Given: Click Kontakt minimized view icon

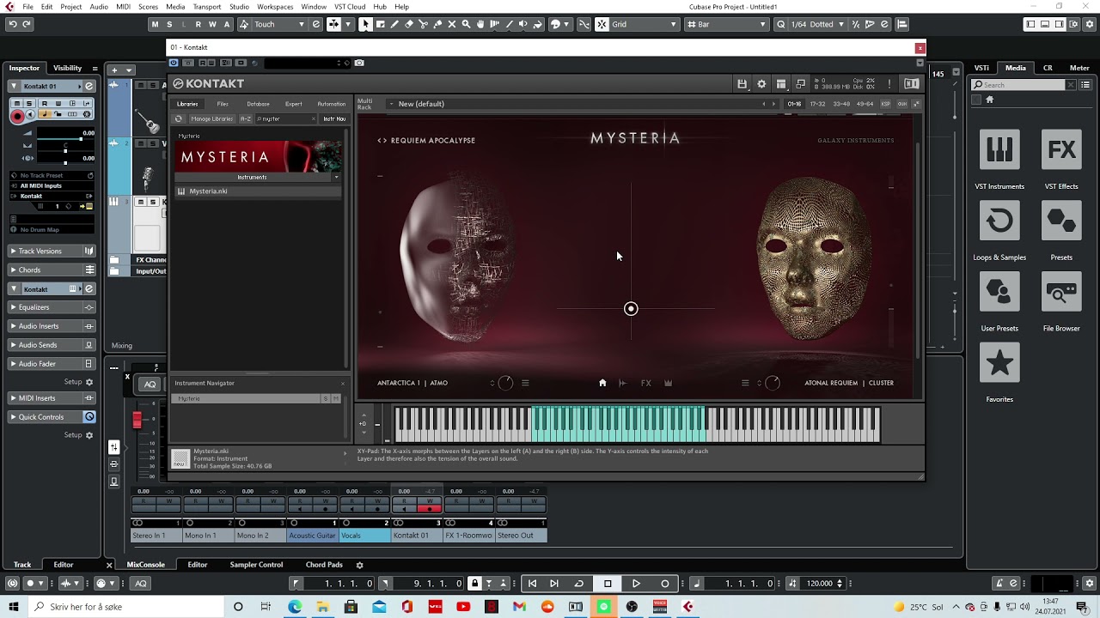Looking at the screenshot, I should (x=801, y=83).
